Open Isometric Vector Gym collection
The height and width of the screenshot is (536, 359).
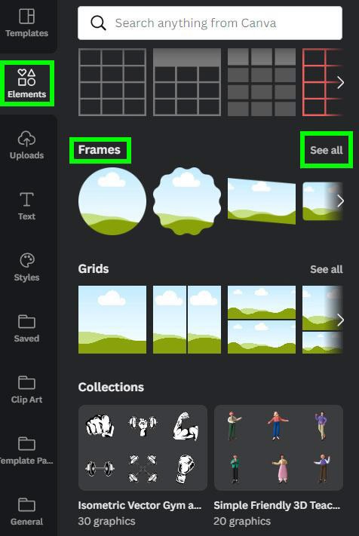[x=143, y=466]
